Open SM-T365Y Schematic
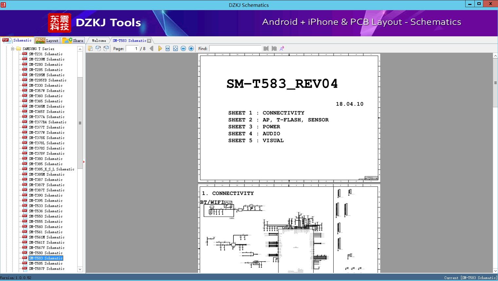Image resolution: width=498 pixels, height=281 pixels. [x=46, y=112]
